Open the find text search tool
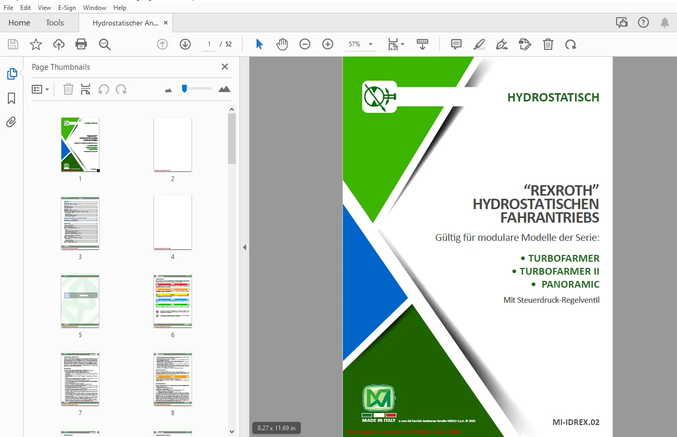677x437 pixels. [105, 44]
